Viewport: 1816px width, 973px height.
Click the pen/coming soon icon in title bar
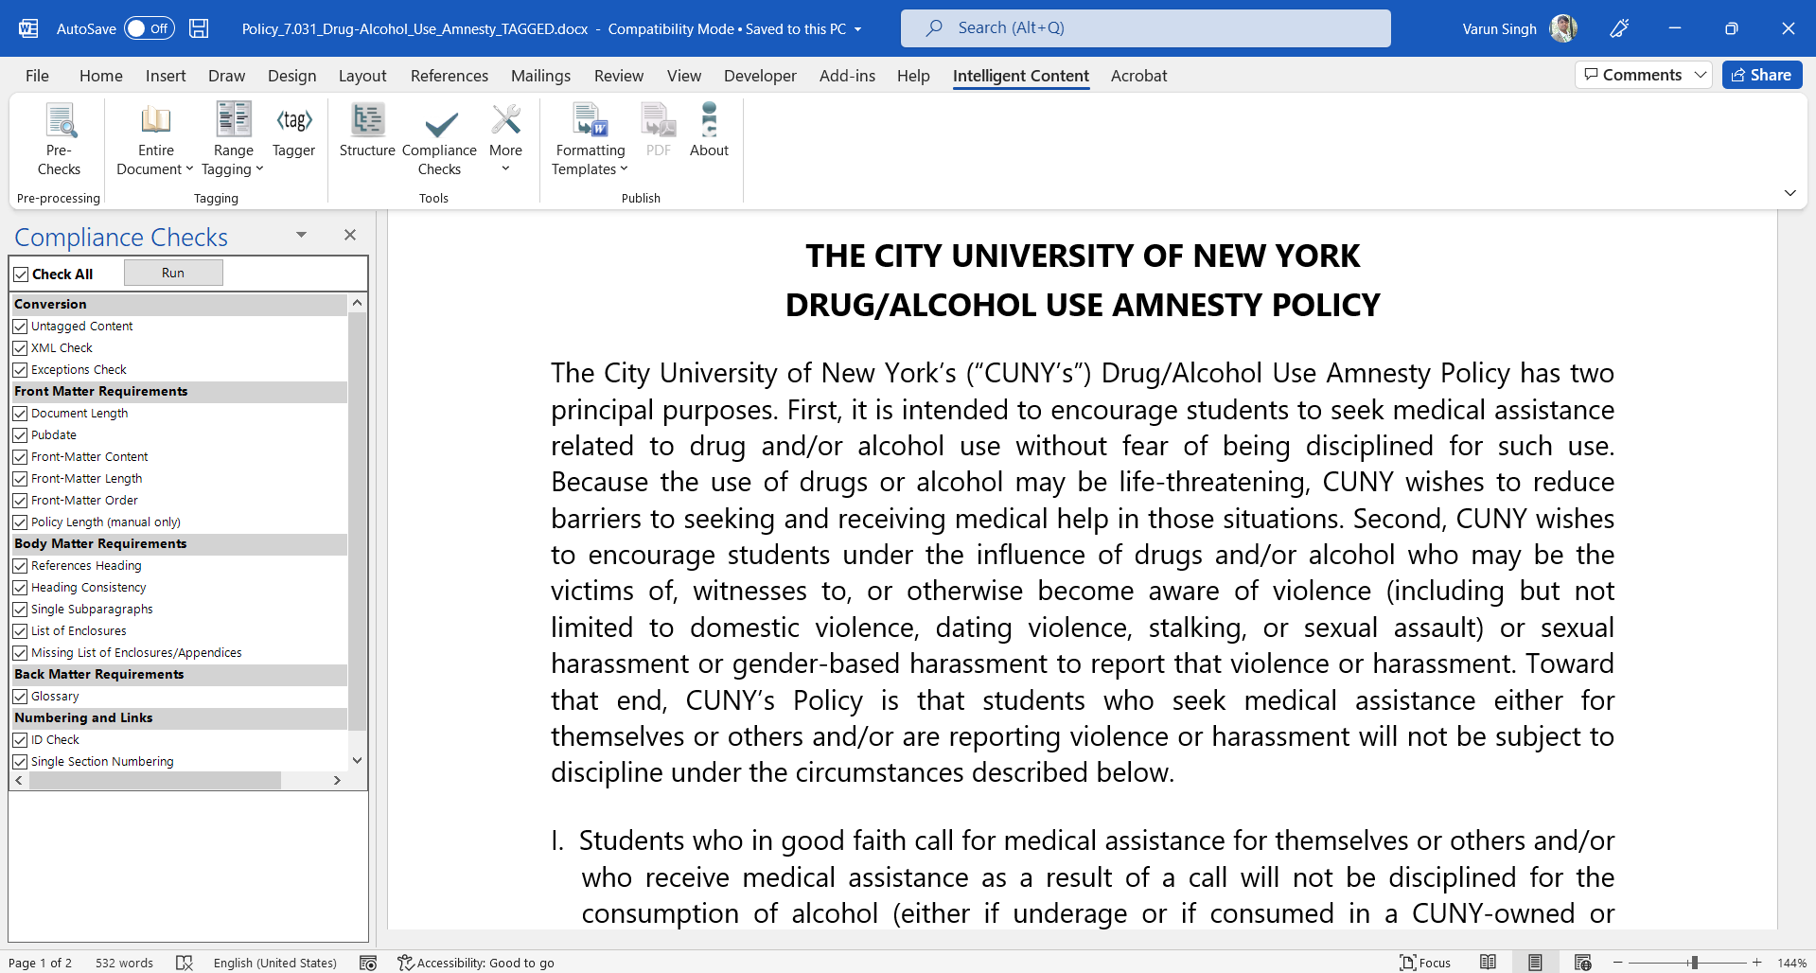tap(1619, 28)
